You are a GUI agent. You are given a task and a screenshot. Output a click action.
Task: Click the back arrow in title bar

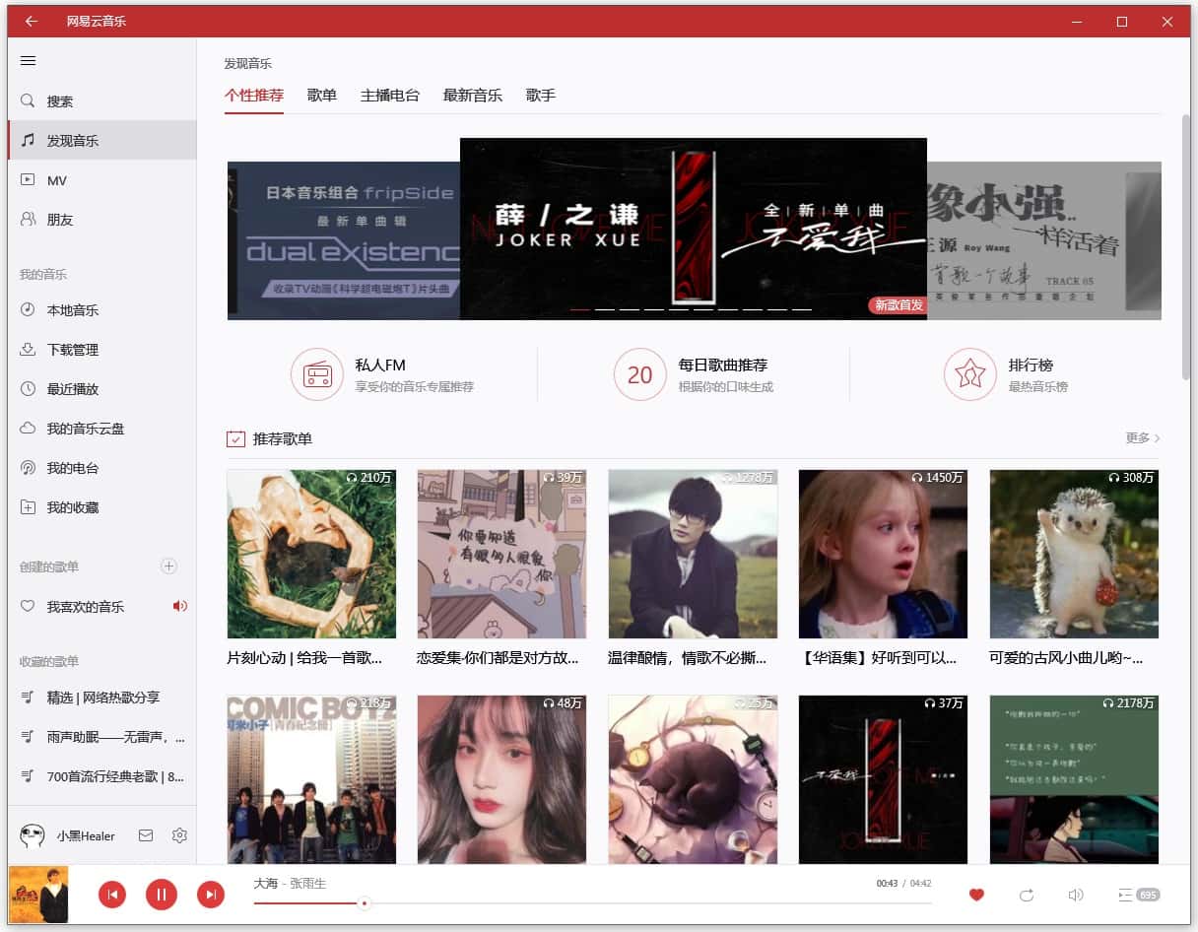[x=32, y=21]
